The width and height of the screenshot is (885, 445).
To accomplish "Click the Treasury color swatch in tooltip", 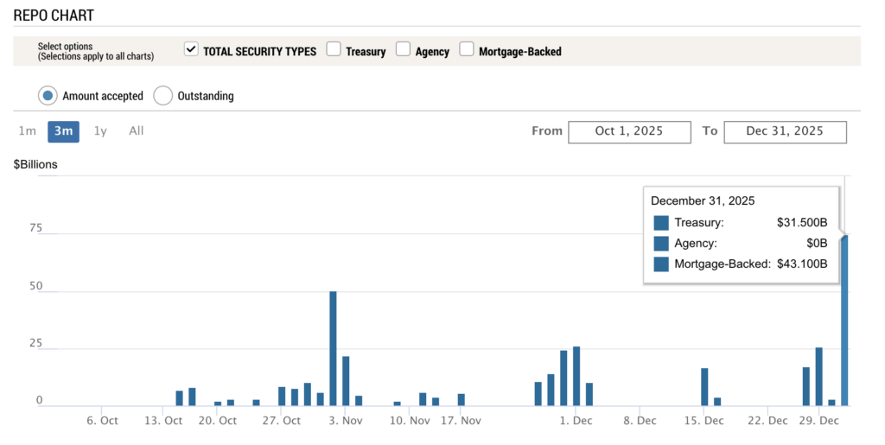I will 661,223.
